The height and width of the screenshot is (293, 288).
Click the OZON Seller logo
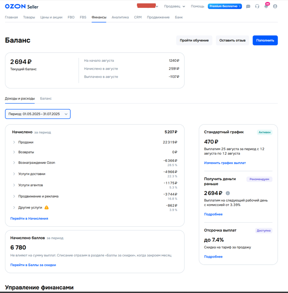point(21,7)
